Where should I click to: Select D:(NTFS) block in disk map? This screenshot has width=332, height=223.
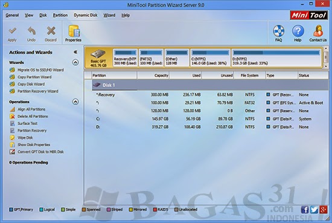pos(276,57)
